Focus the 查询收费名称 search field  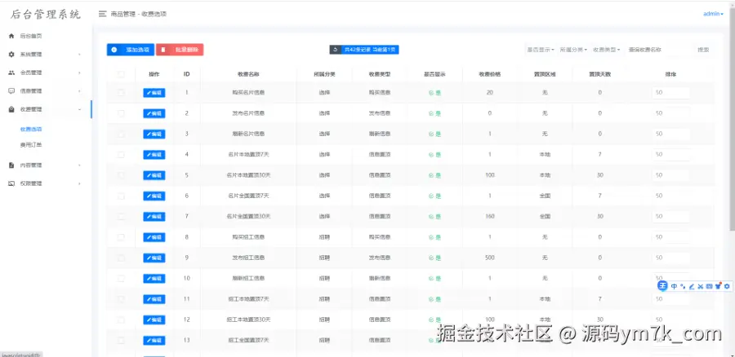(658, 50)
